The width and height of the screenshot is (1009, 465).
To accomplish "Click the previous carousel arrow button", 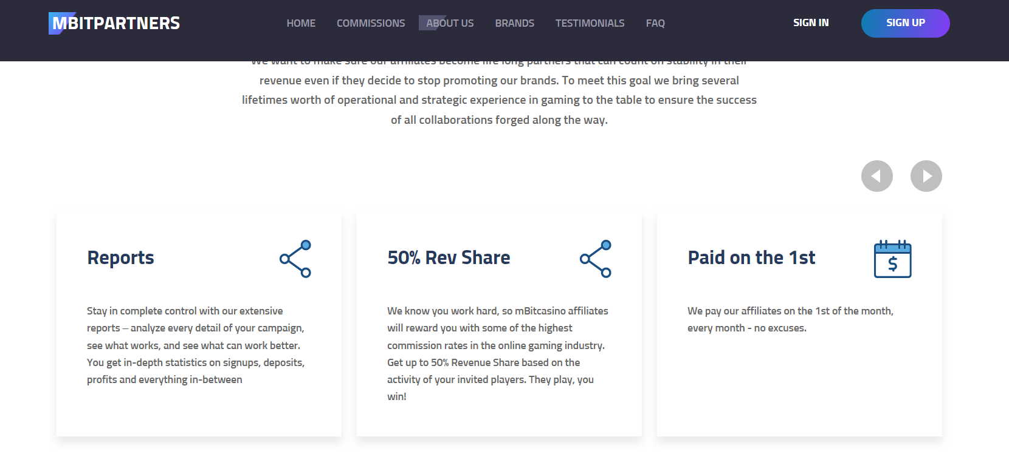I will click(x=876, y=176).
